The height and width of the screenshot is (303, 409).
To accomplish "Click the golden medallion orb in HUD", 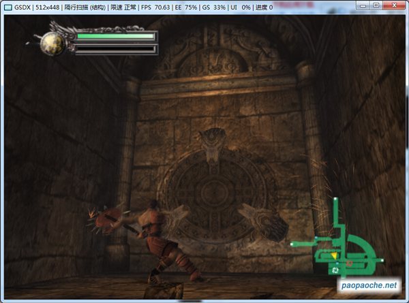I will tap(52, 44).
